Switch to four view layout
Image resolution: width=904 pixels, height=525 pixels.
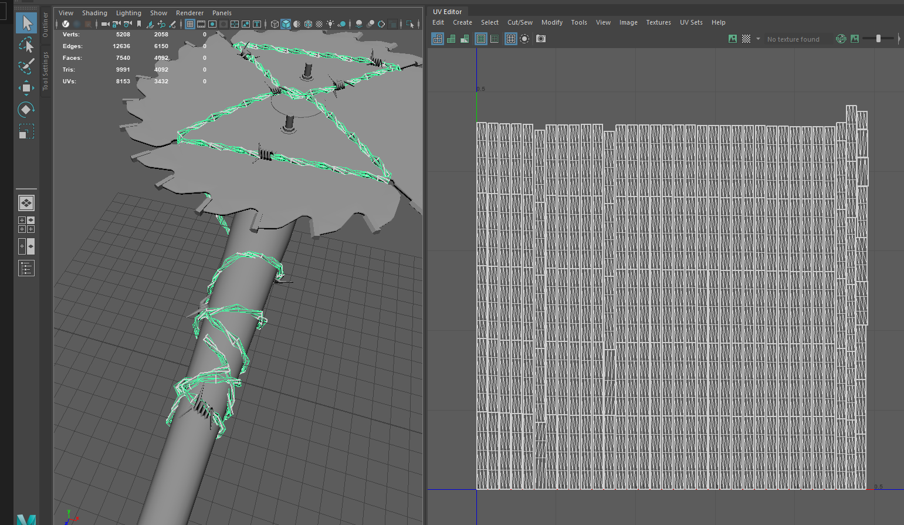click(x=26, y=225)
